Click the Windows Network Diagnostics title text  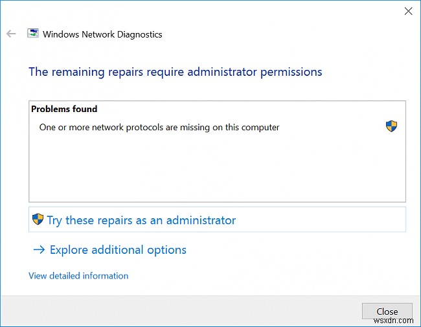102,34
